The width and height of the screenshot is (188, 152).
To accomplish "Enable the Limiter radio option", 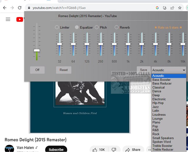I will tap(57, 27).
